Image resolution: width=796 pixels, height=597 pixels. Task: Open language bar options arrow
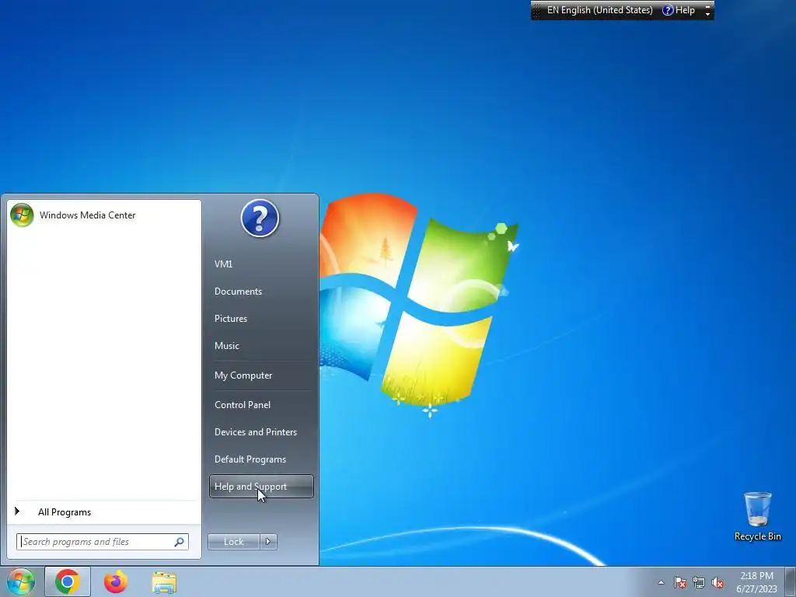[x=707, y=14]
